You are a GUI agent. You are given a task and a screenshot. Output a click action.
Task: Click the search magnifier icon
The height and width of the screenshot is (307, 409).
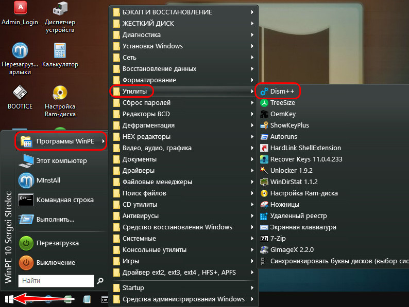100,281
